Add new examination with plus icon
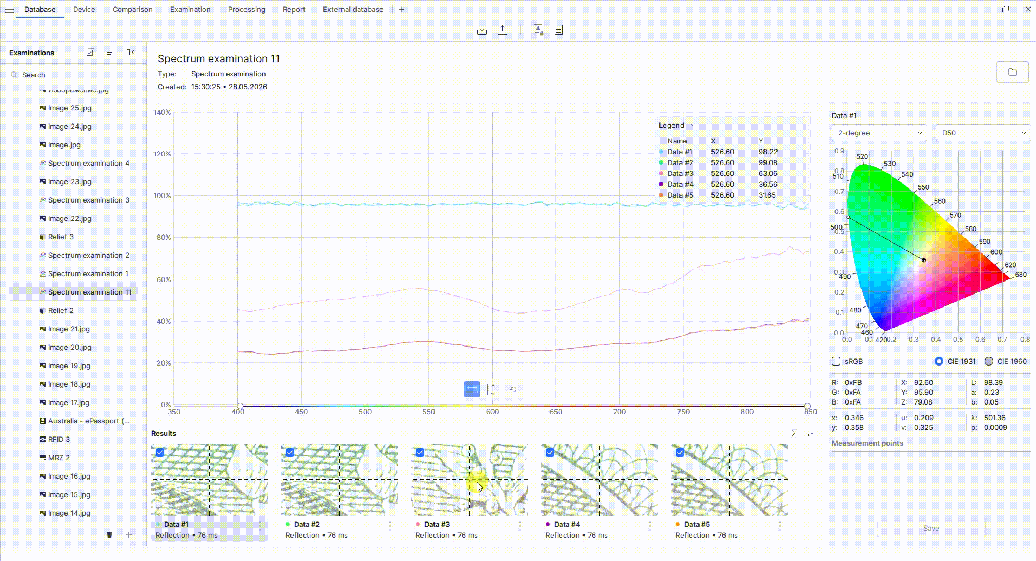The width and height of the screenshot is (1036, 561). pyautogui.click(x=128, y=535)
